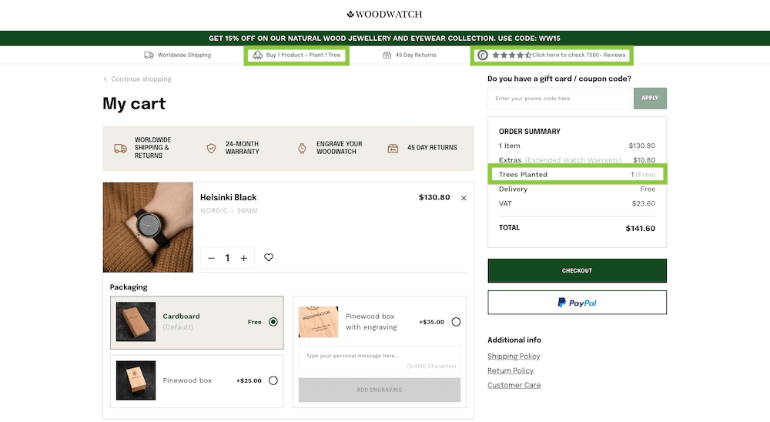Click the green 15% off promo banner
Image resolution: width=770 pixels, height=422 pixels.
pyautogui.click(x=385, y=39)
